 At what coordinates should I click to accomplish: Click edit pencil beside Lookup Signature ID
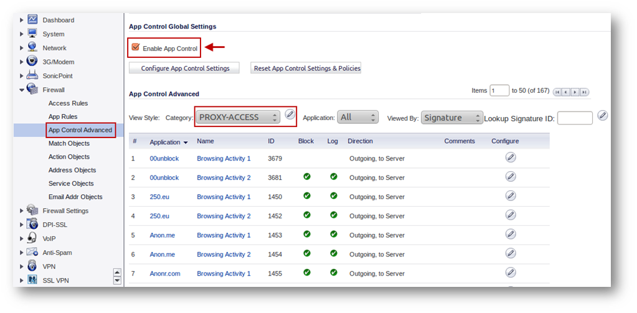pyautogui.click(x=602, y=115)
